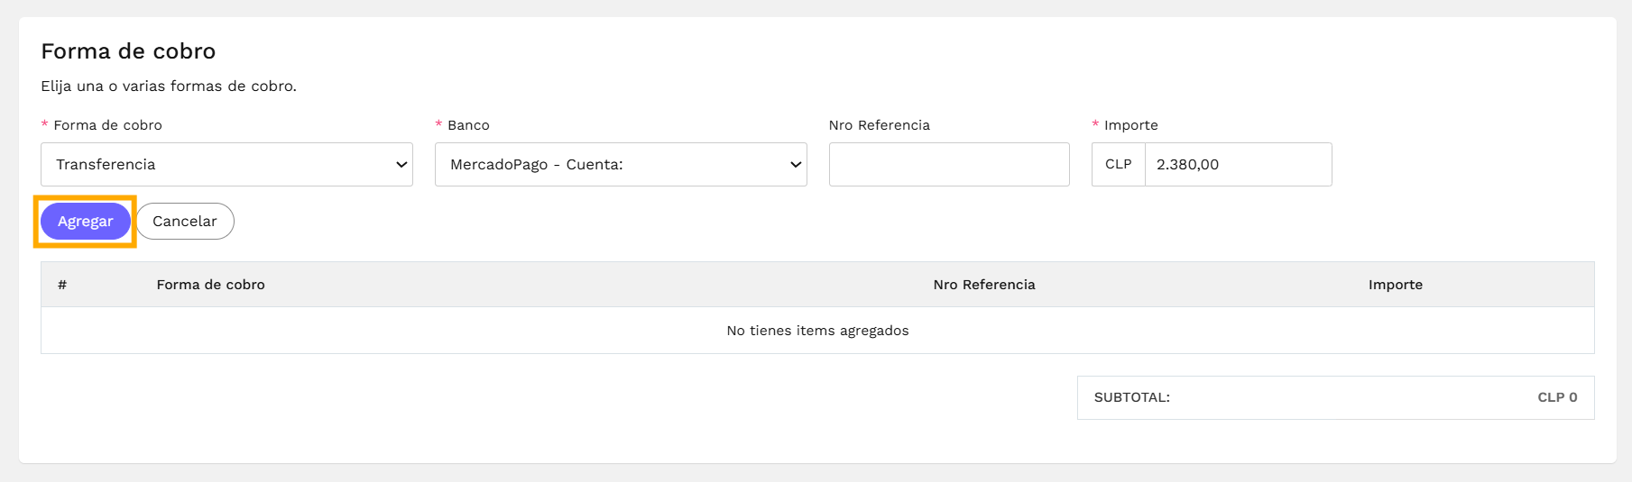Click the Importe field label above the amount
The height and width of the screenshot is (482, 1632).
click(1131, 125)
